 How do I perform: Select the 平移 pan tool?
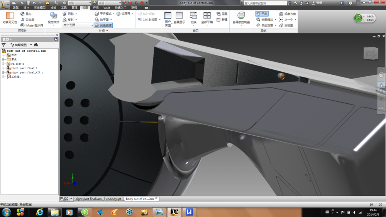click(262, 14)
